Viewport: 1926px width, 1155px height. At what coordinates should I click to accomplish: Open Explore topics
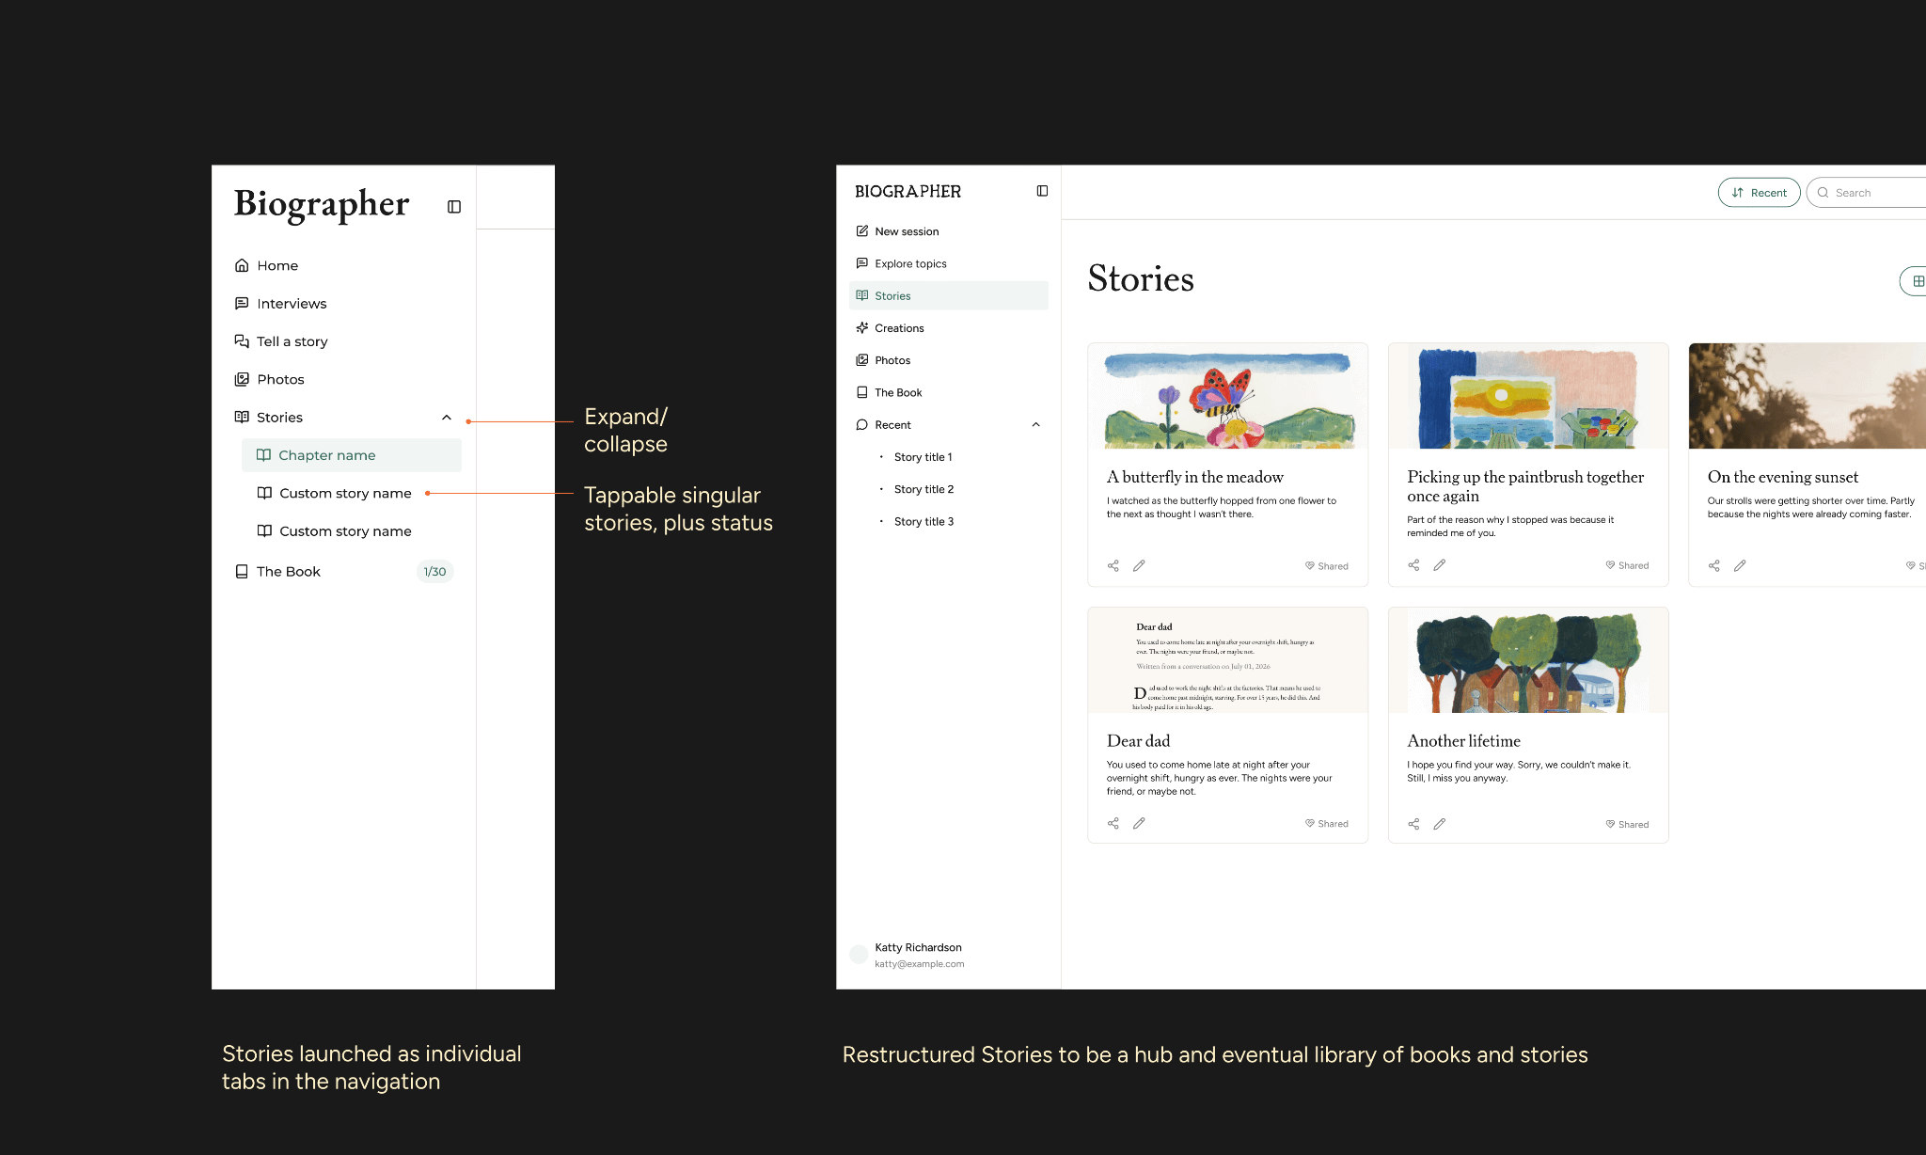pos(901,263)
